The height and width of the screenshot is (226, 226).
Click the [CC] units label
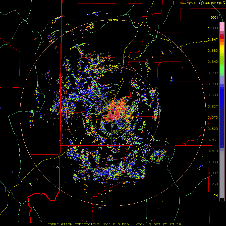(214, 17)
